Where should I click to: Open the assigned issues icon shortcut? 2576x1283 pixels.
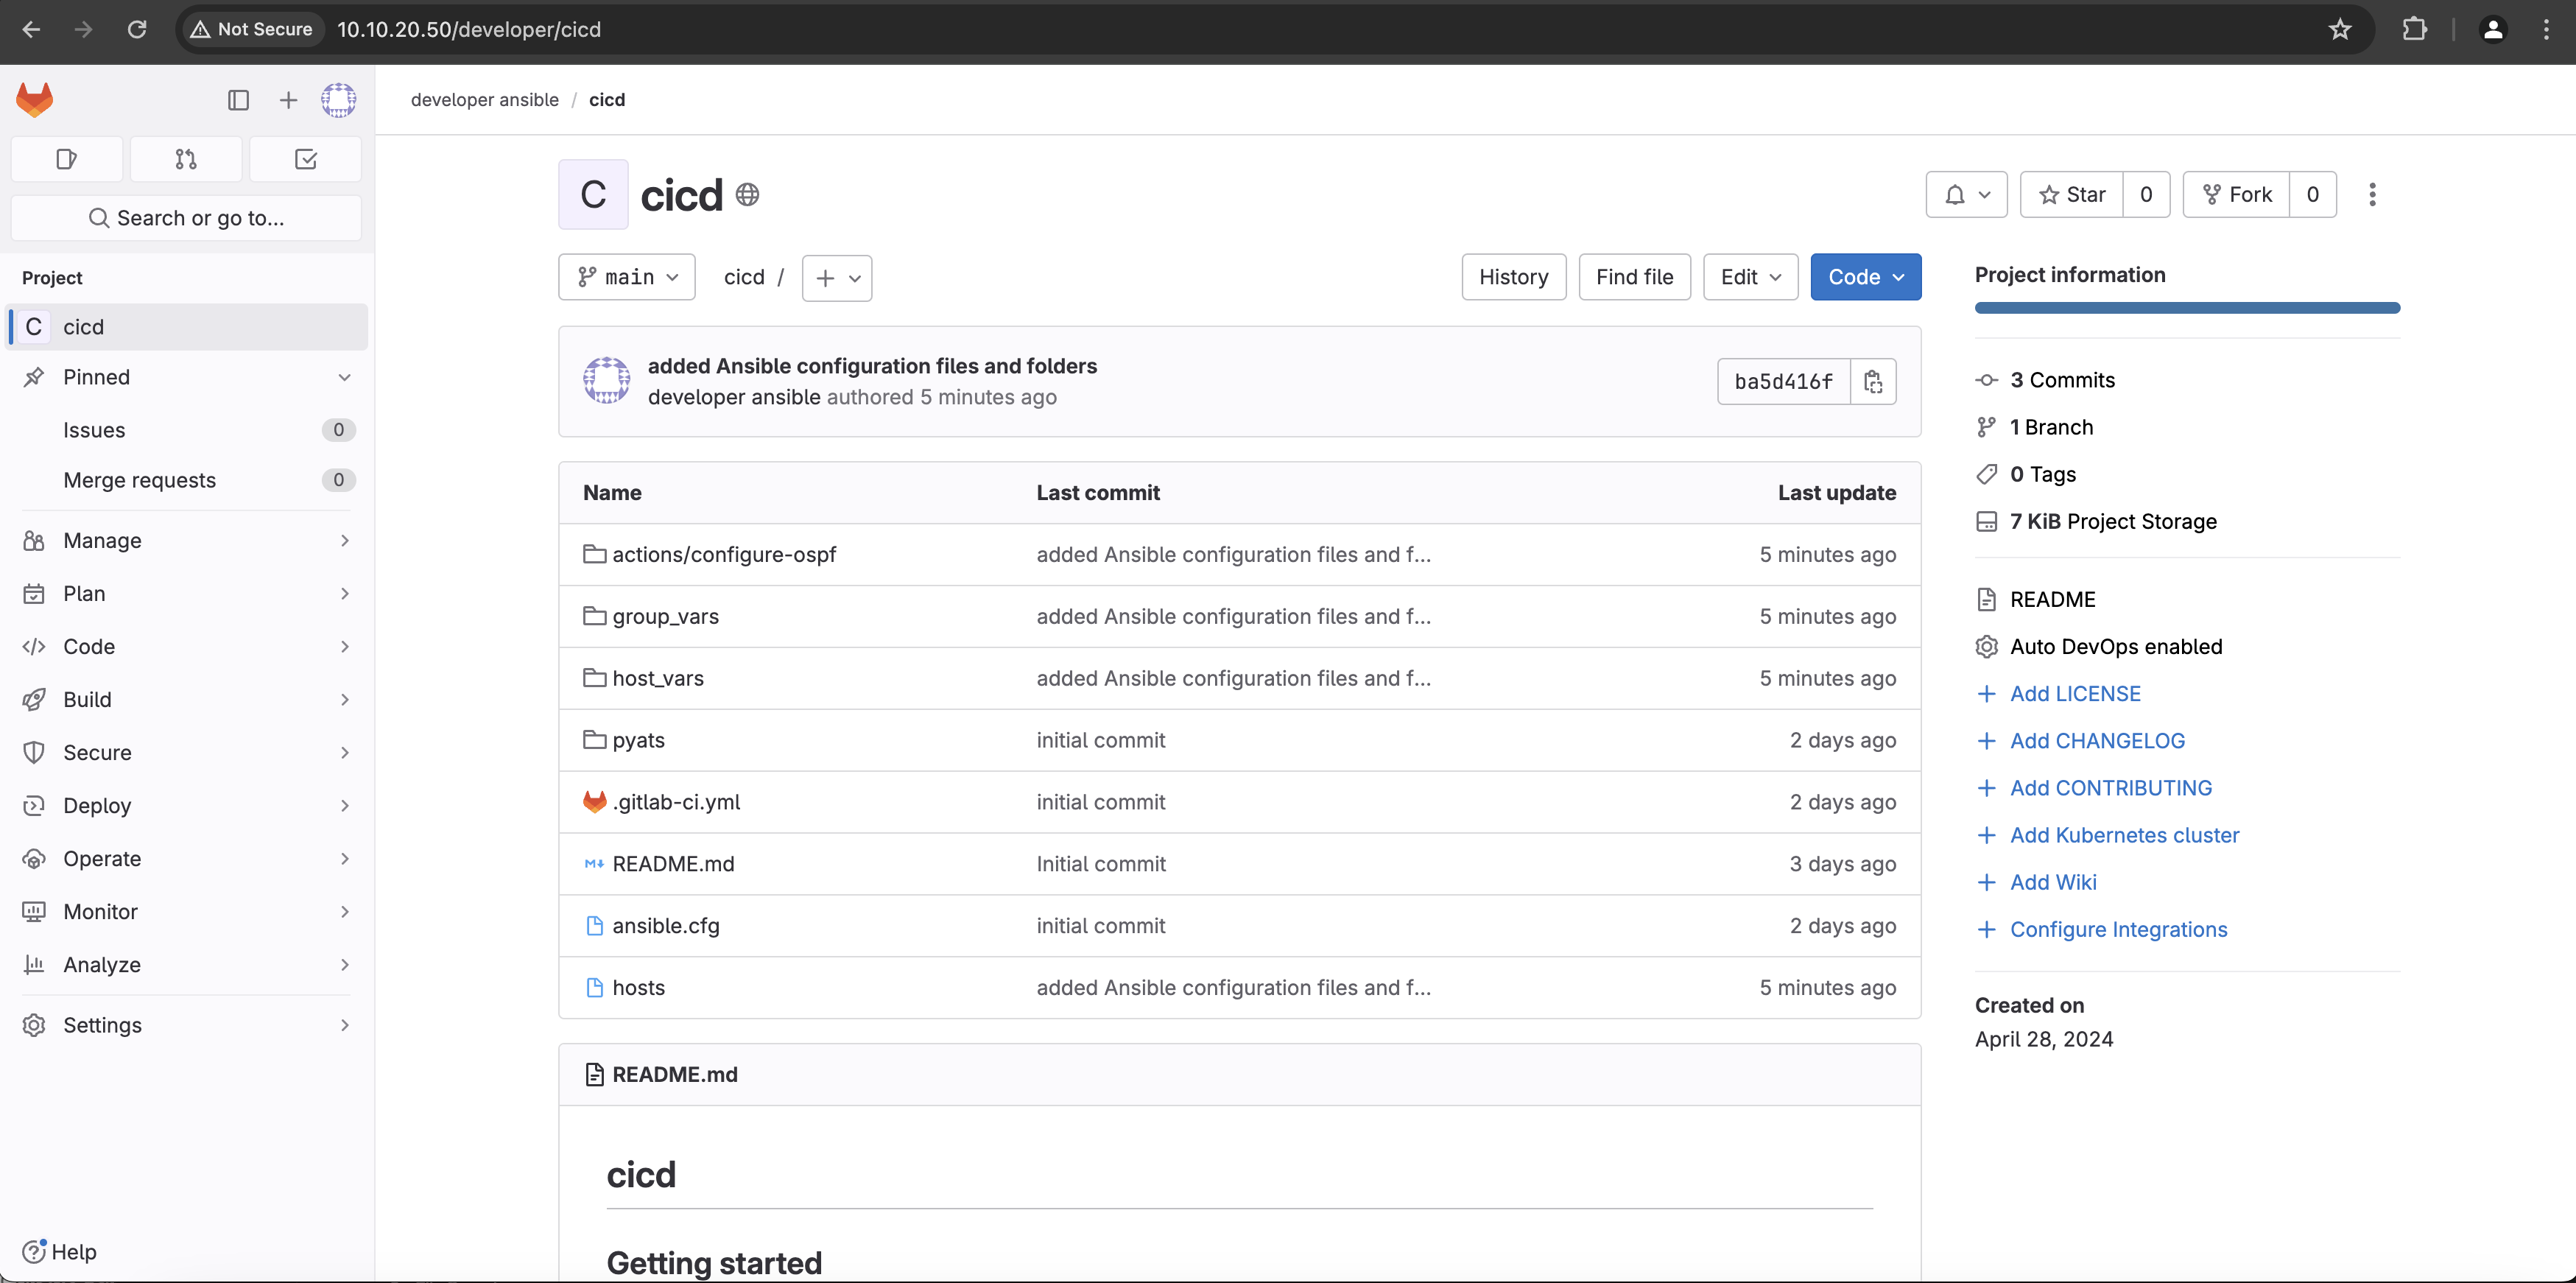[x=66, y=159]
